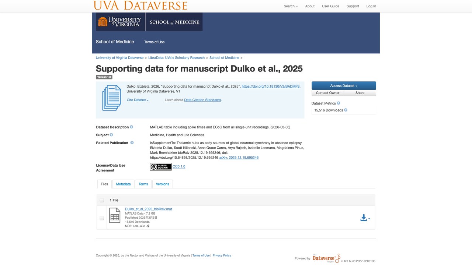Click the Related Publication help icon
Screen dimensions: 472x265
(132, 143)
